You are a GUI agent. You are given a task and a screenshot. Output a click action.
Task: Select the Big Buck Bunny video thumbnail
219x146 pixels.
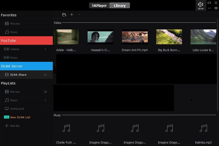tap(169, 37)
